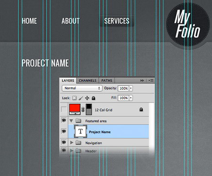This screenshot has width=212, height=176.
Task: Open the Normal blend mode dropdown
Action: (82, 88)
